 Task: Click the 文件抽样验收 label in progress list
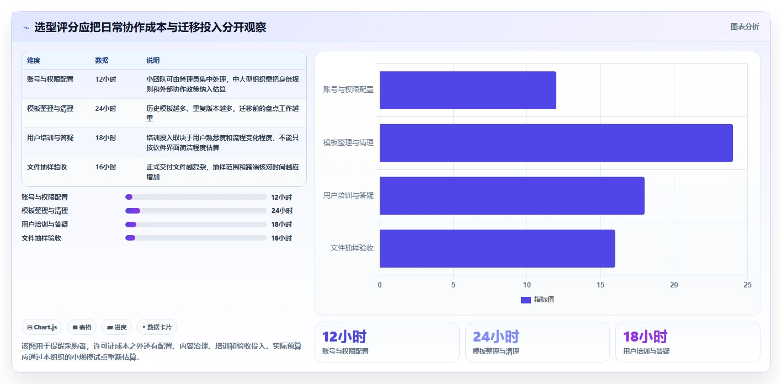[x=41, y=238]
